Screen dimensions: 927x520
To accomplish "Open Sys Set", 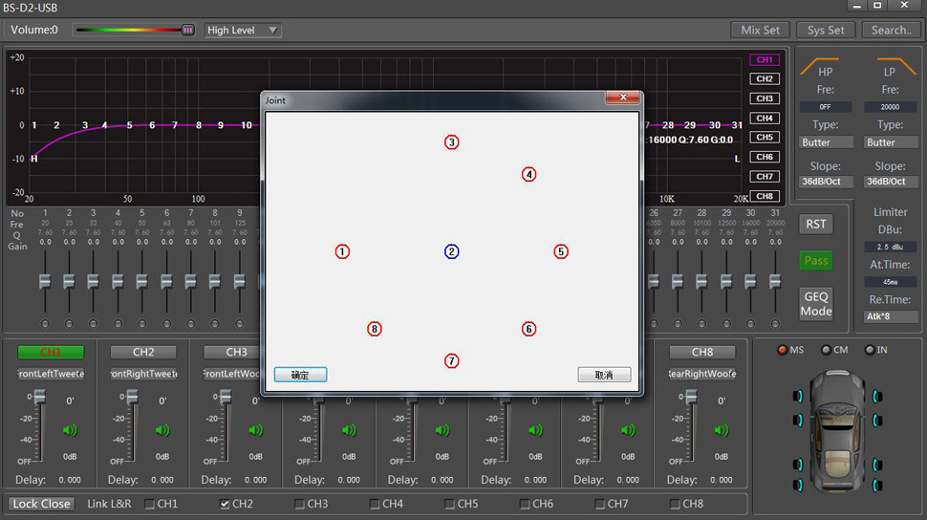I will (x=826, y=31).
